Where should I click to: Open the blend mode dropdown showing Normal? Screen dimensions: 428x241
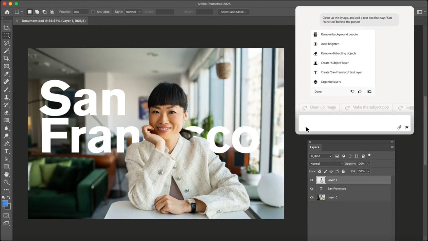[x=326, y=164]
